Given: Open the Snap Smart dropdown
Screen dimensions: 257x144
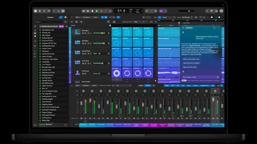Looking at the screenshot, I should [x=169, y=17].
